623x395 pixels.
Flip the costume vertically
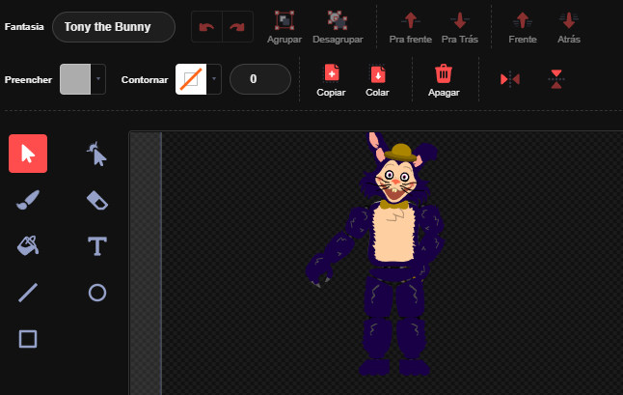pyautogui.click(x=556, y=79)
